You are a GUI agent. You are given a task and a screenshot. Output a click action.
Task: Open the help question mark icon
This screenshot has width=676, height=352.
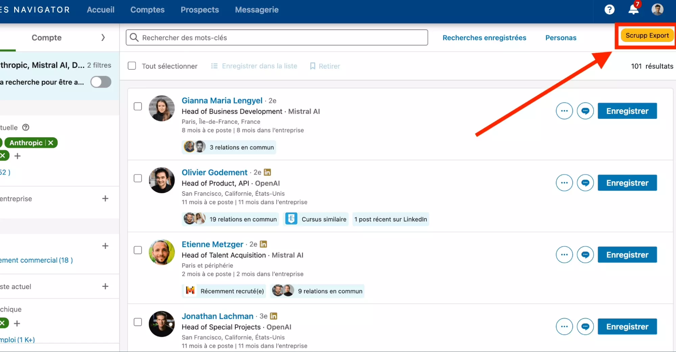pos(609,9)
